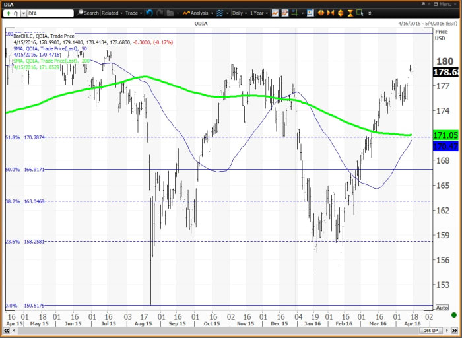Open the folder icon dropdown arrow
This screenshot has height=338, width=462.
click(x=178, y=13)
